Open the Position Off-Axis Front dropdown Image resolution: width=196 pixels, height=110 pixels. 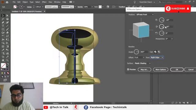click(x=145, y=15)
